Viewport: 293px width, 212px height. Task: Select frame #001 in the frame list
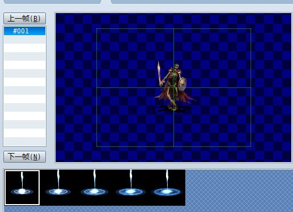click(x=24, y=31)
